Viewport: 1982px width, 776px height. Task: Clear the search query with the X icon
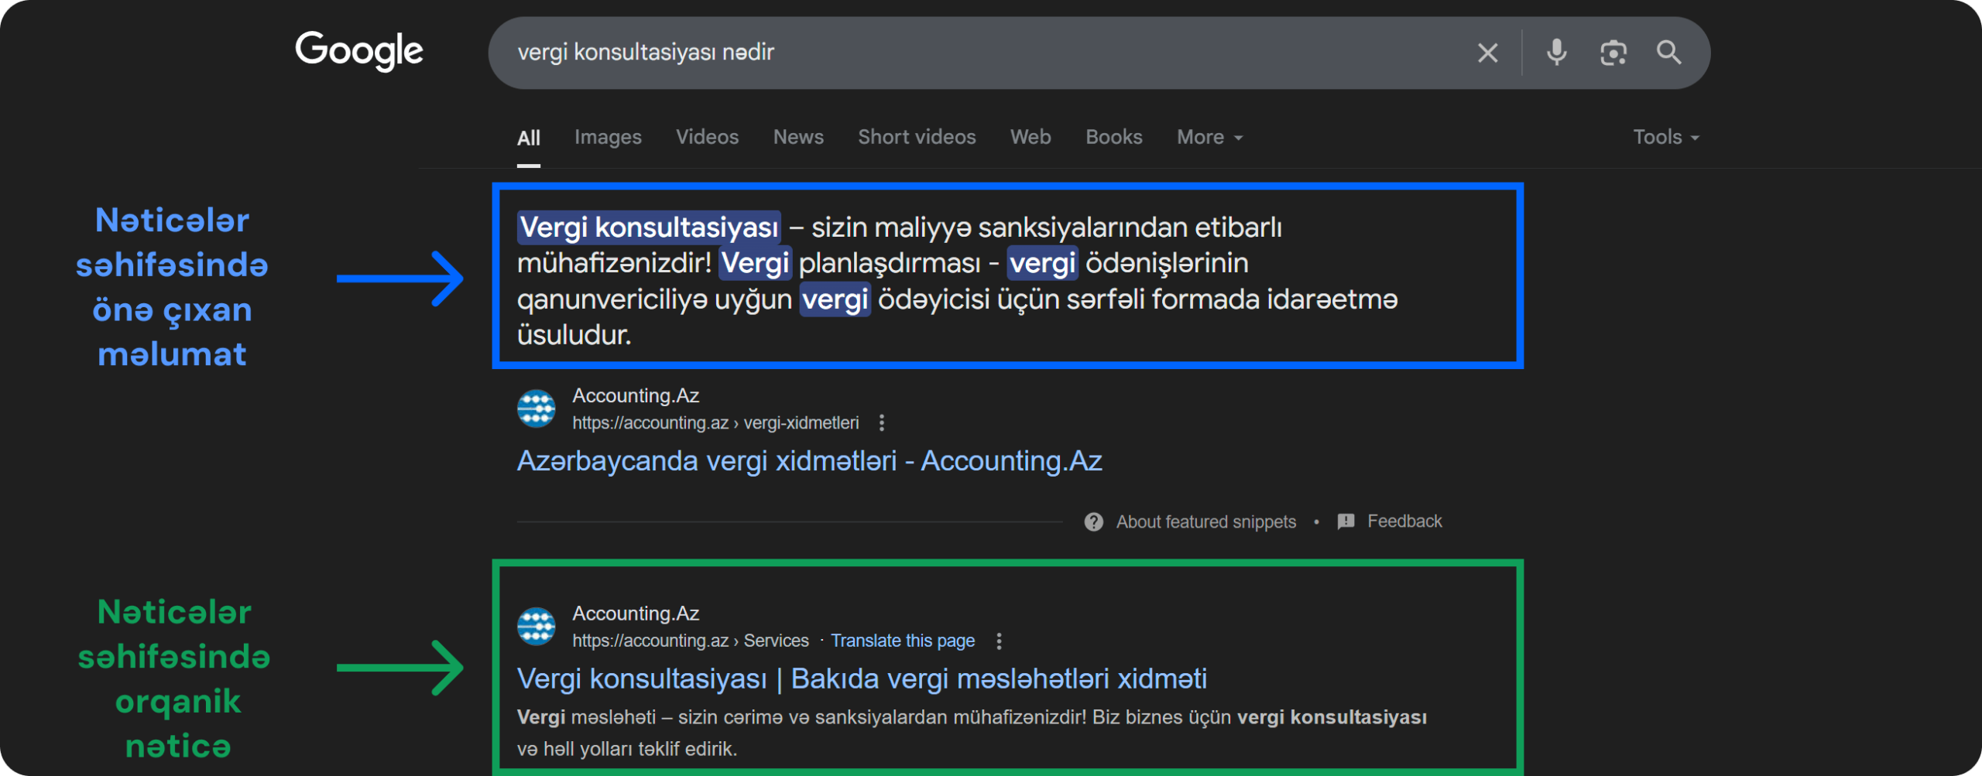(x=1487, y=53)
